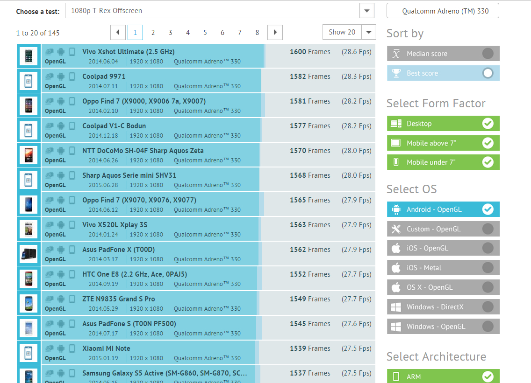Click the Android icon in Asus PadFone X row
531x383 pixels.
(61, 250)
